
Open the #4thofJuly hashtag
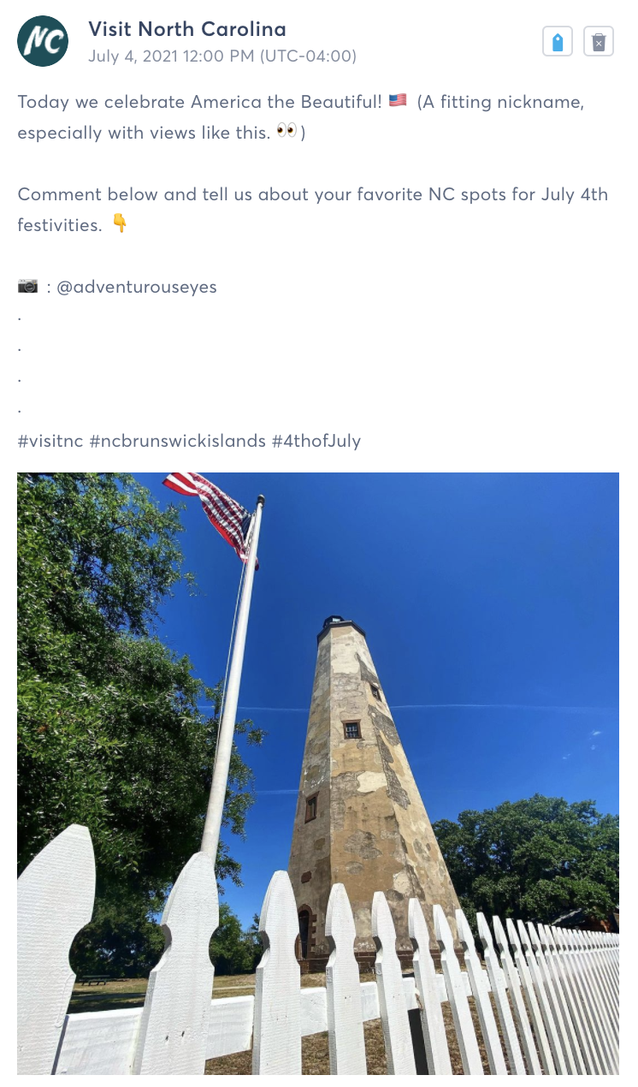316,441
